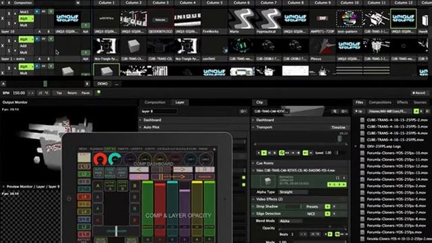Clear layer 10 with its X button
Viewport: 432px width, 243px height.
point(3,18)
